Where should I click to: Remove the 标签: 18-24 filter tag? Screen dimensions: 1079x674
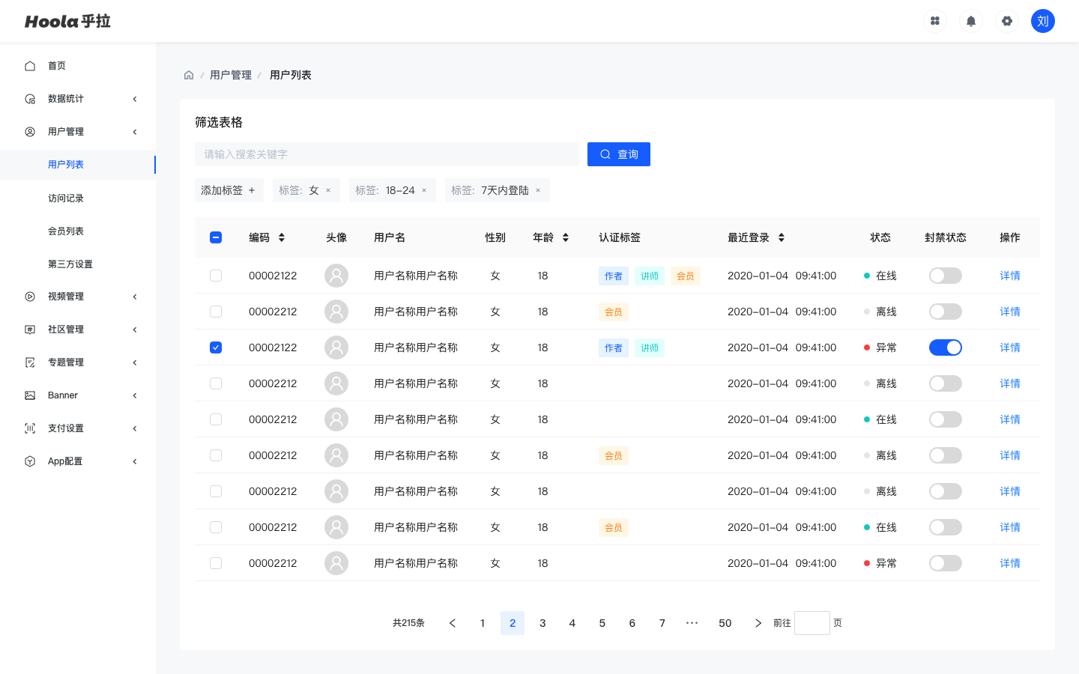click(424, 190)
